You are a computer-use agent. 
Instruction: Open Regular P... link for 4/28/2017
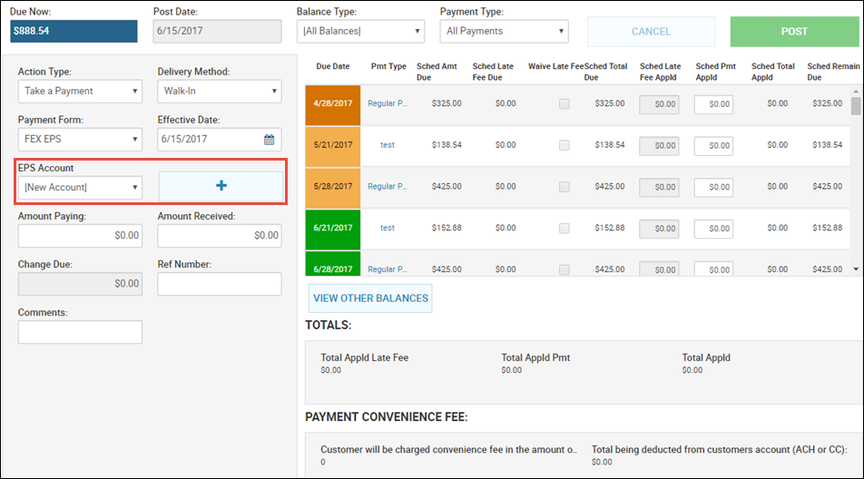(388, 103)
